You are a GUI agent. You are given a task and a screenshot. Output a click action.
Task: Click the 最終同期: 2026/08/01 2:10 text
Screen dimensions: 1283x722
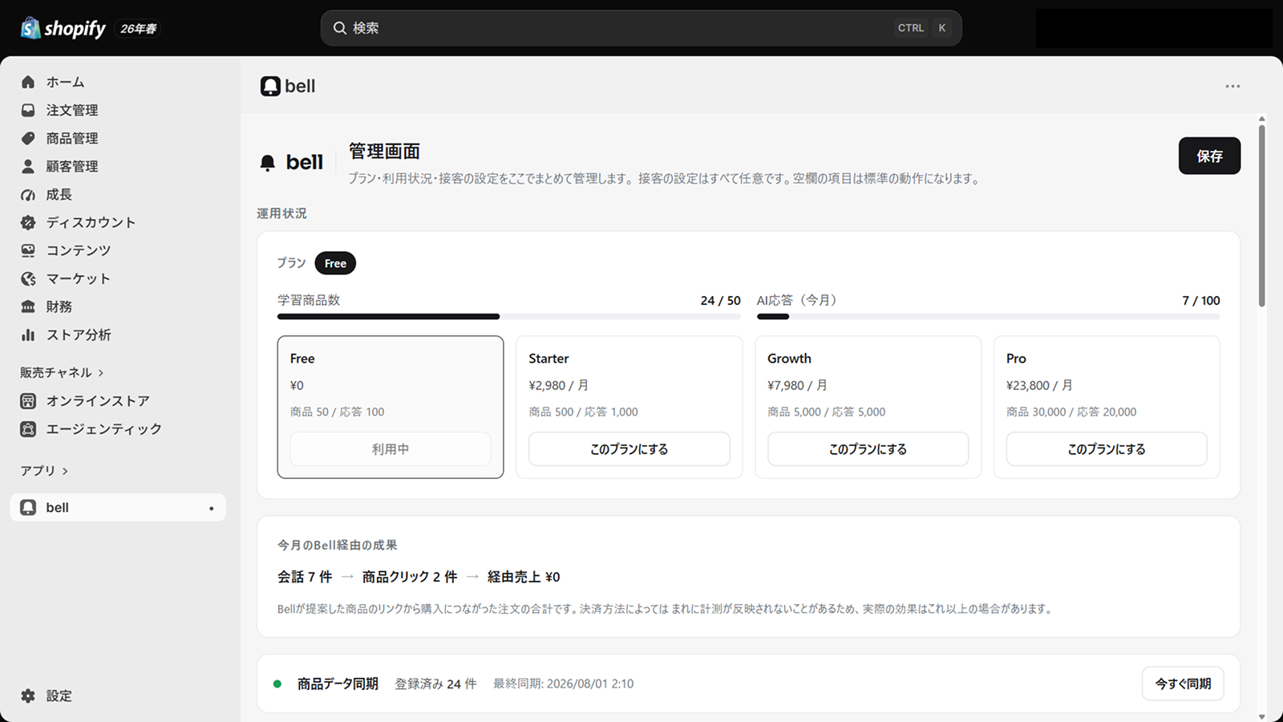pos(564,683)
